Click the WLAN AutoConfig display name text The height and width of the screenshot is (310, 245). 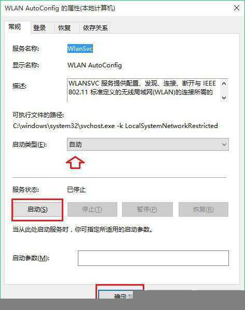click(x=94, y=65)
